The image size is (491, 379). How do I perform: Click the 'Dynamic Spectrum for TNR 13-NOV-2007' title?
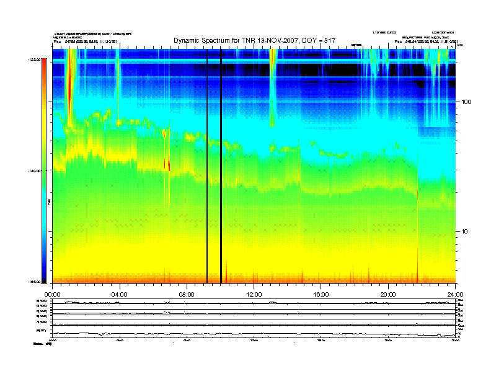pyautogui.click(x=254, y=40)
